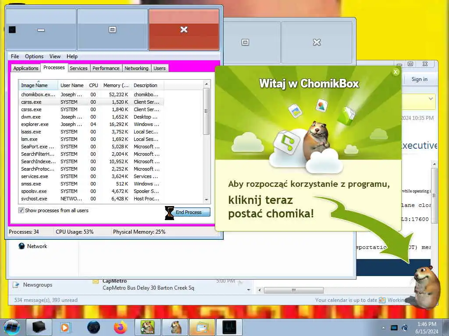Close the ChomikBox welcome popup

pyautogui.click(x=396, y=72)
